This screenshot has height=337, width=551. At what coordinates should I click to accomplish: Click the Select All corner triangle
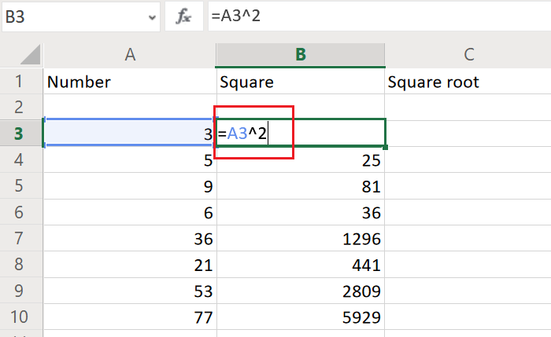coord(22,54)
